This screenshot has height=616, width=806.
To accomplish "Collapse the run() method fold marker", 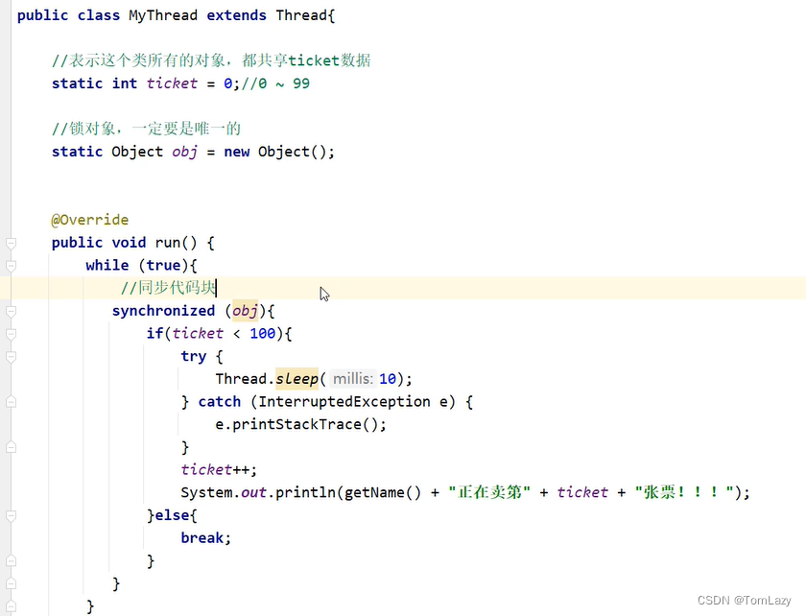I will point(11,243).
